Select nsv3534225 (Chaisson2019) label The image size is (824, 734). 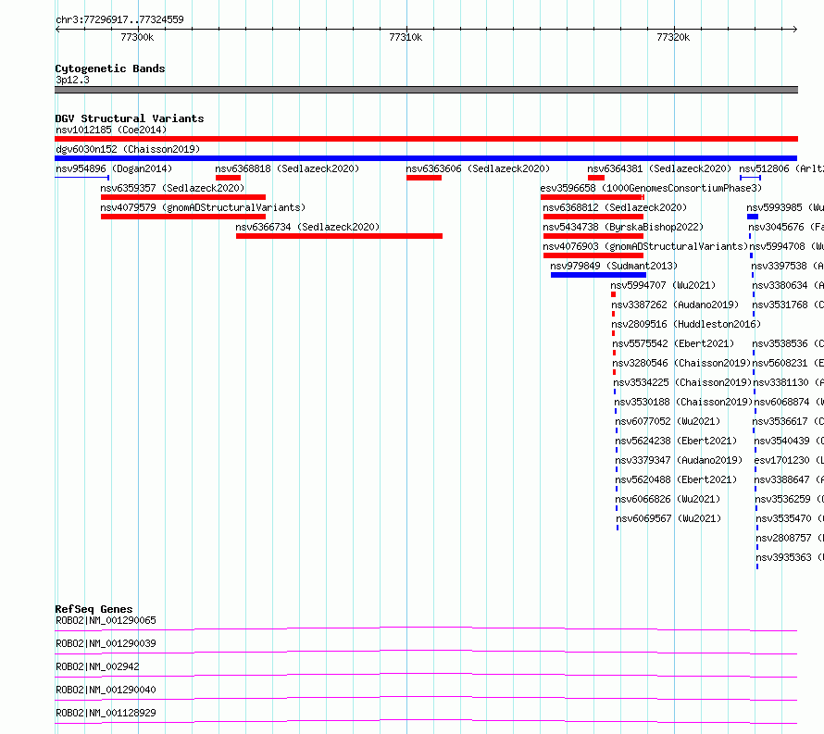click(x=682, y=382)
